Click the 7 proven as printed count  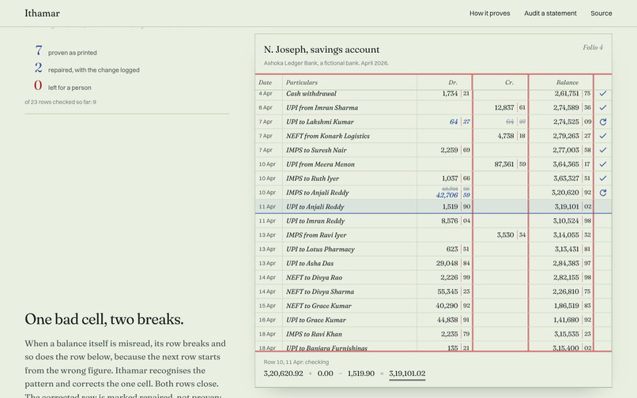click(x=39, y=51)
